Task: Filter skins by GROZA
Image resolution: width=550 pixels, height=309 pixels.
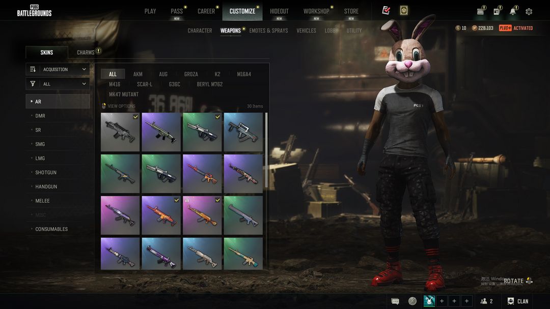Action: (x=191, y=74)
